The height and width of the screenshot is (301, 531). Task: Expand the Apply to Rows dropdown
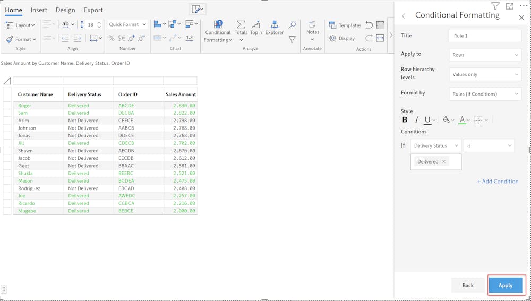pos(485,55)
